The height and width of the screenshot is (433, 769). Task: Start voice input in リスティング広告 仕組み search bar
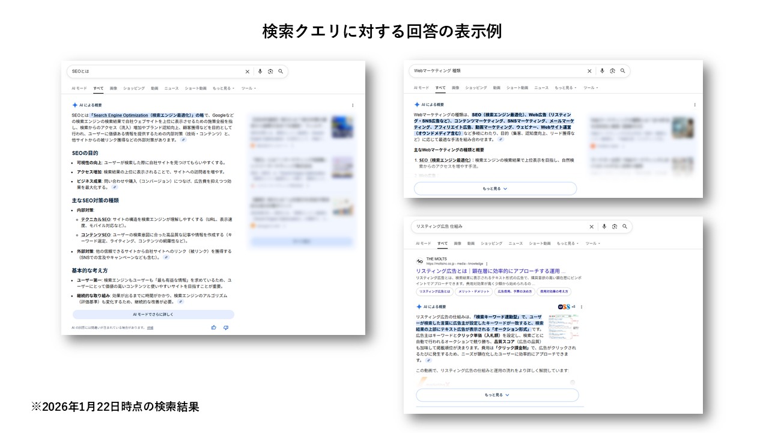(x=604, y=227)
